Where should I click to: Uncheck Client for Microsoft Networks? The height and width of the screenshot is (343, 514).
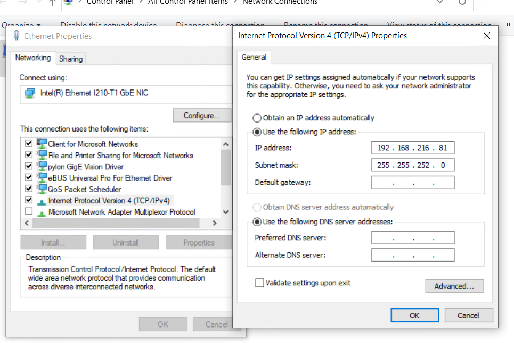[x=29, y=143]
